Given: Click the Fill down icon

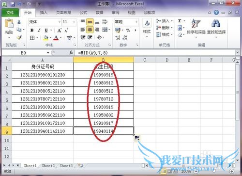Looking at the screenshot, I should 180,28.
